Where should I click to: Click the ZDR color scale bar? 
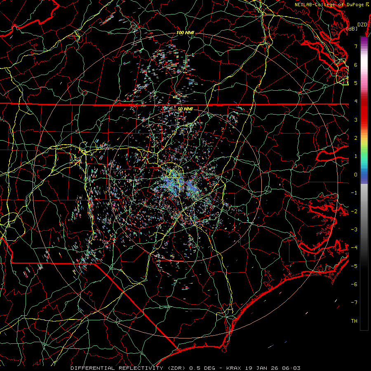[x=364, y=183]
